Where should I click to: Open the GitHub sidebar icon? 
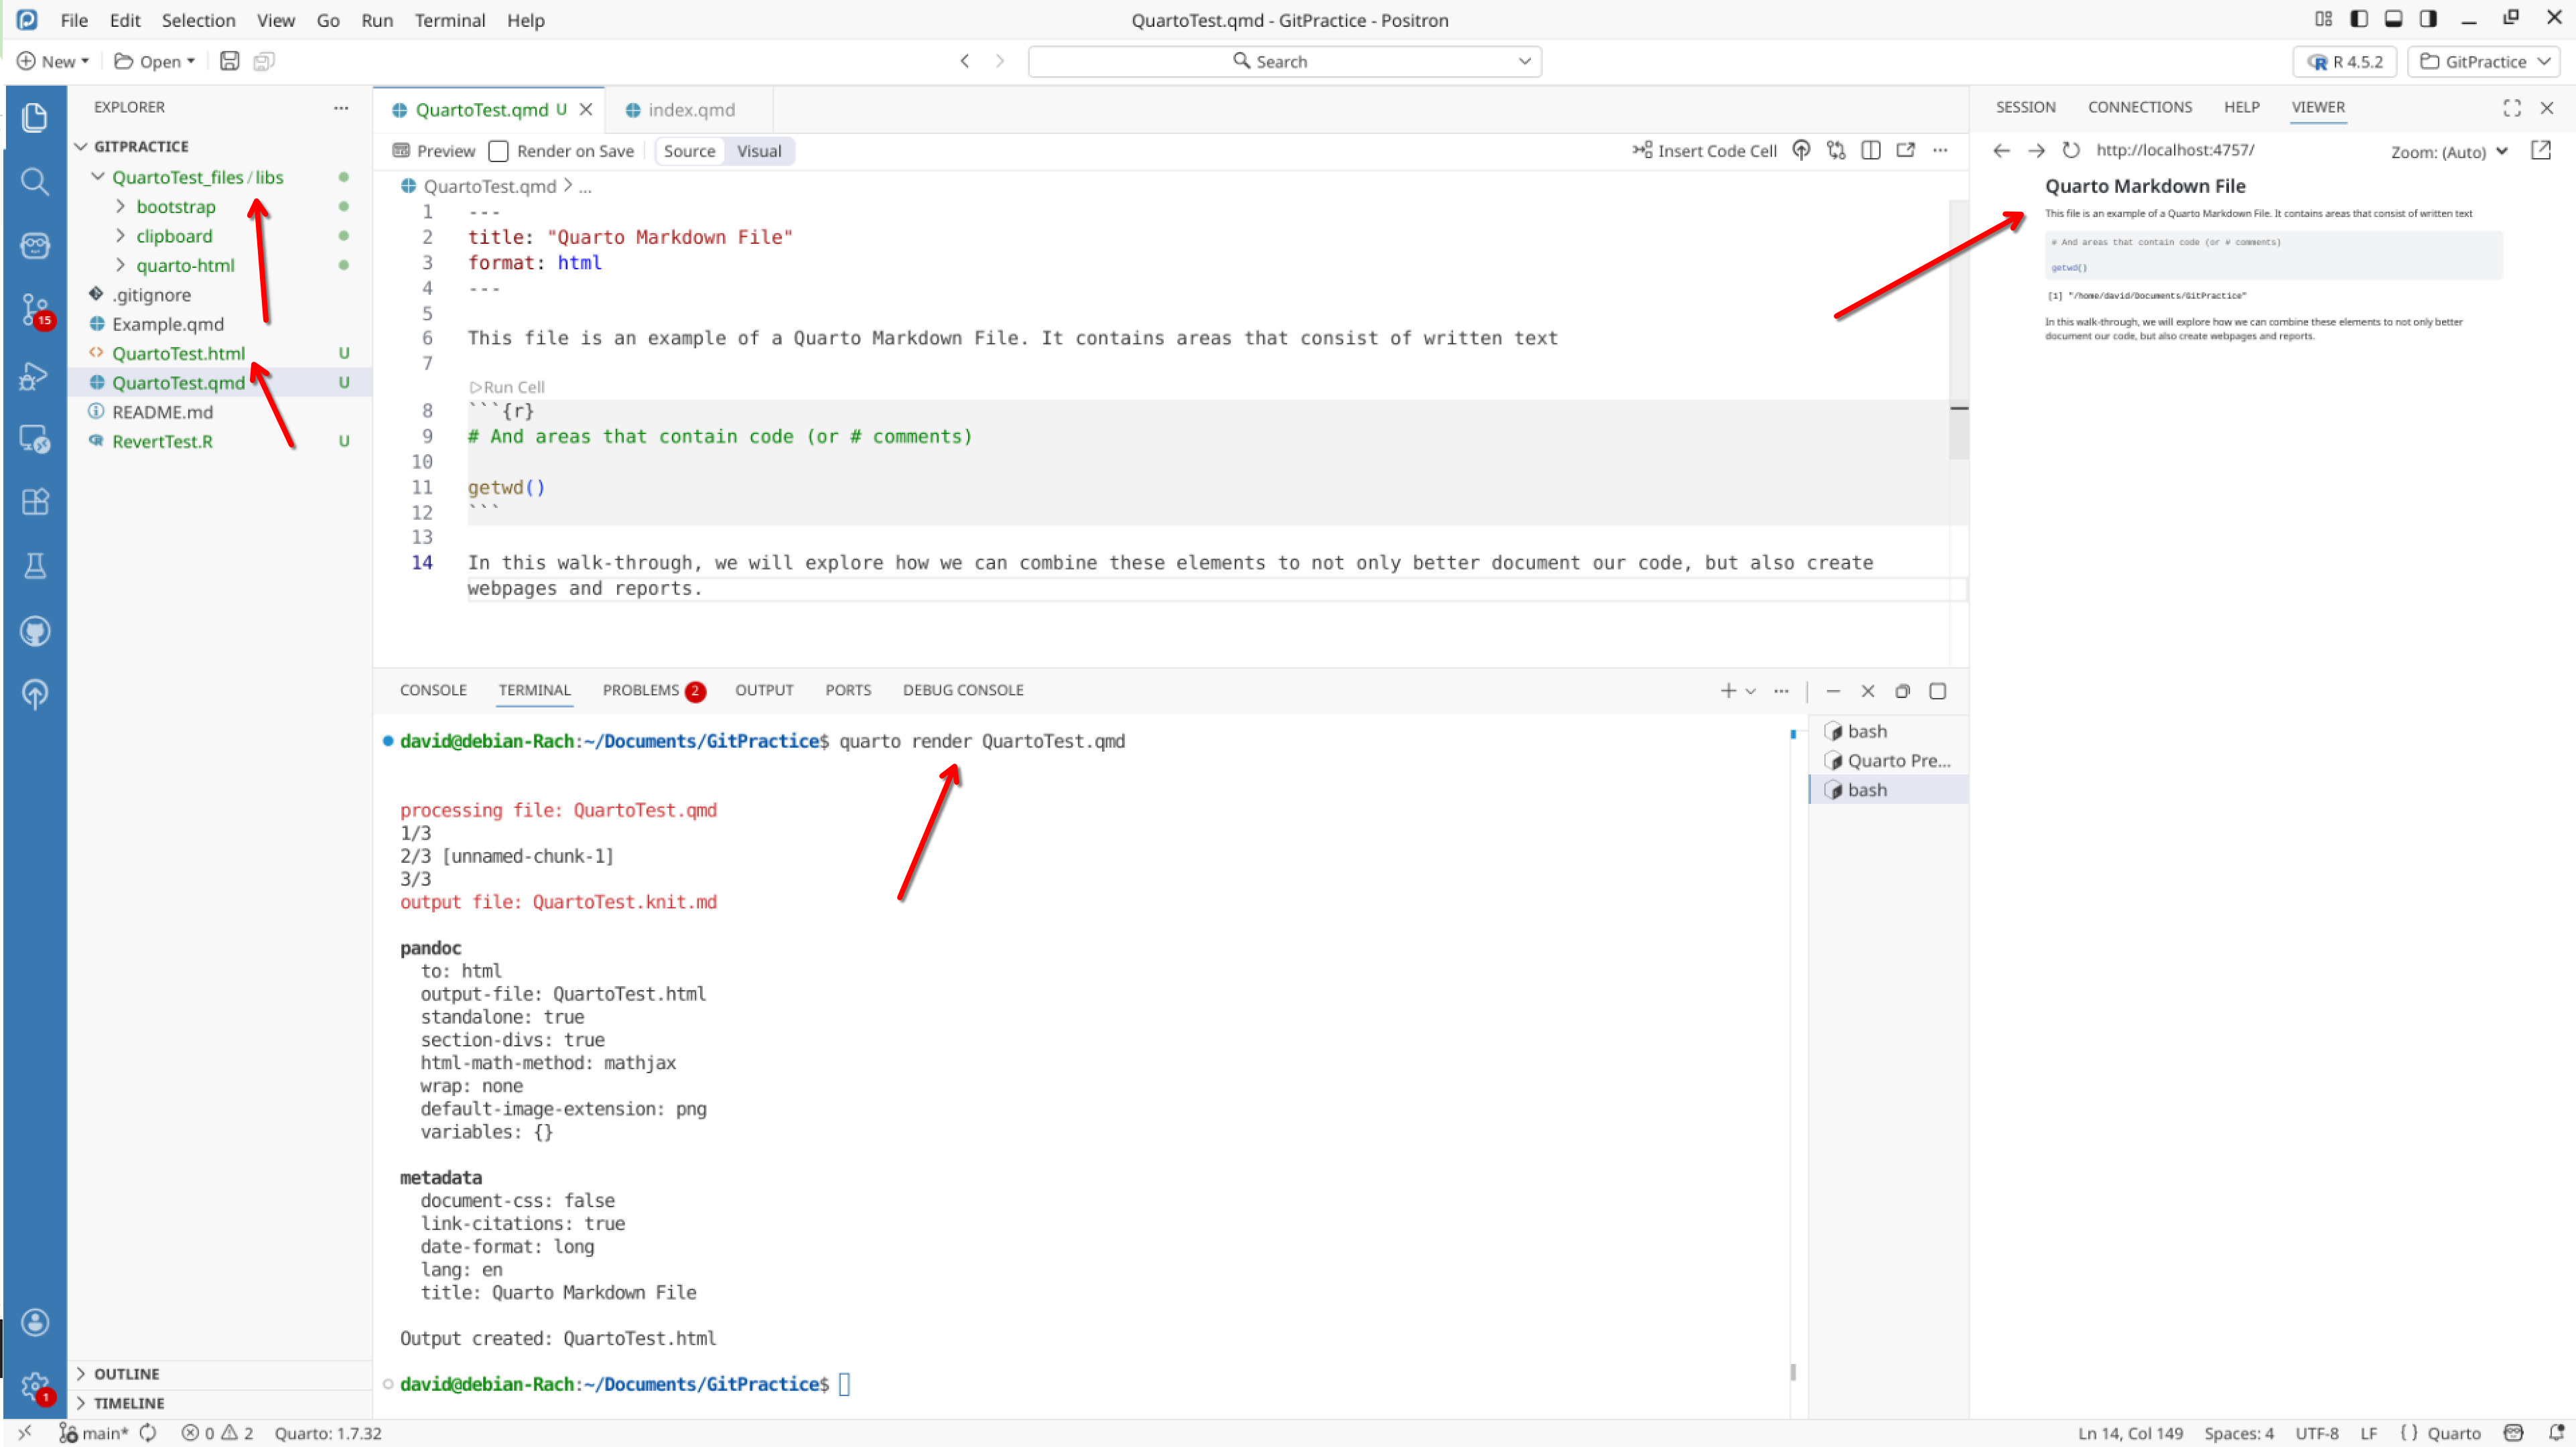pyautogui.click(x=35, y=631)
